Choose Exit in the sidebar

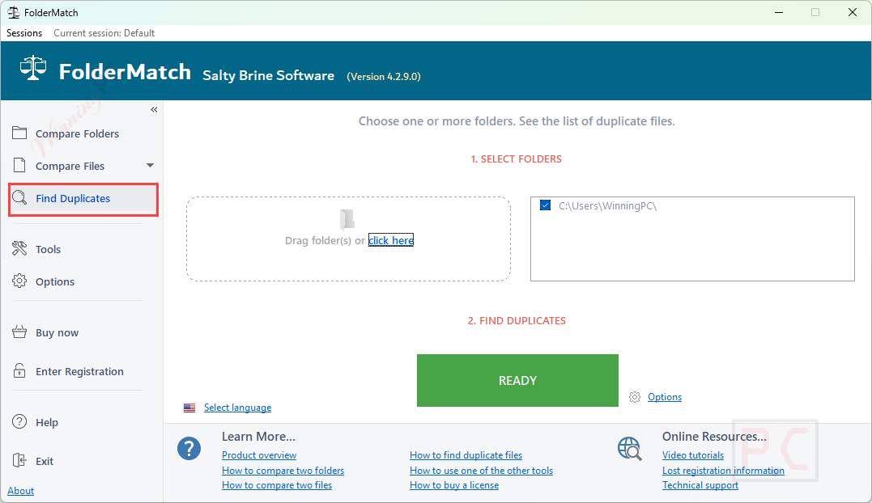[45, 461]
